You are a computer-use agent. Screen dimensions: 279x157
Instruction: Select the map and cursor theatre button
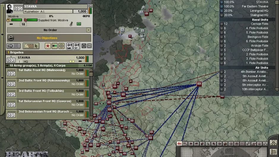click(31, 46)
